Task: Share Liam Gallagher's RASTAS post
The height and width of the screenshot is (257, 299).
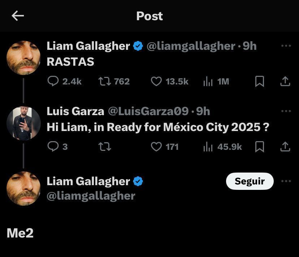Action: tap(285, 81)
